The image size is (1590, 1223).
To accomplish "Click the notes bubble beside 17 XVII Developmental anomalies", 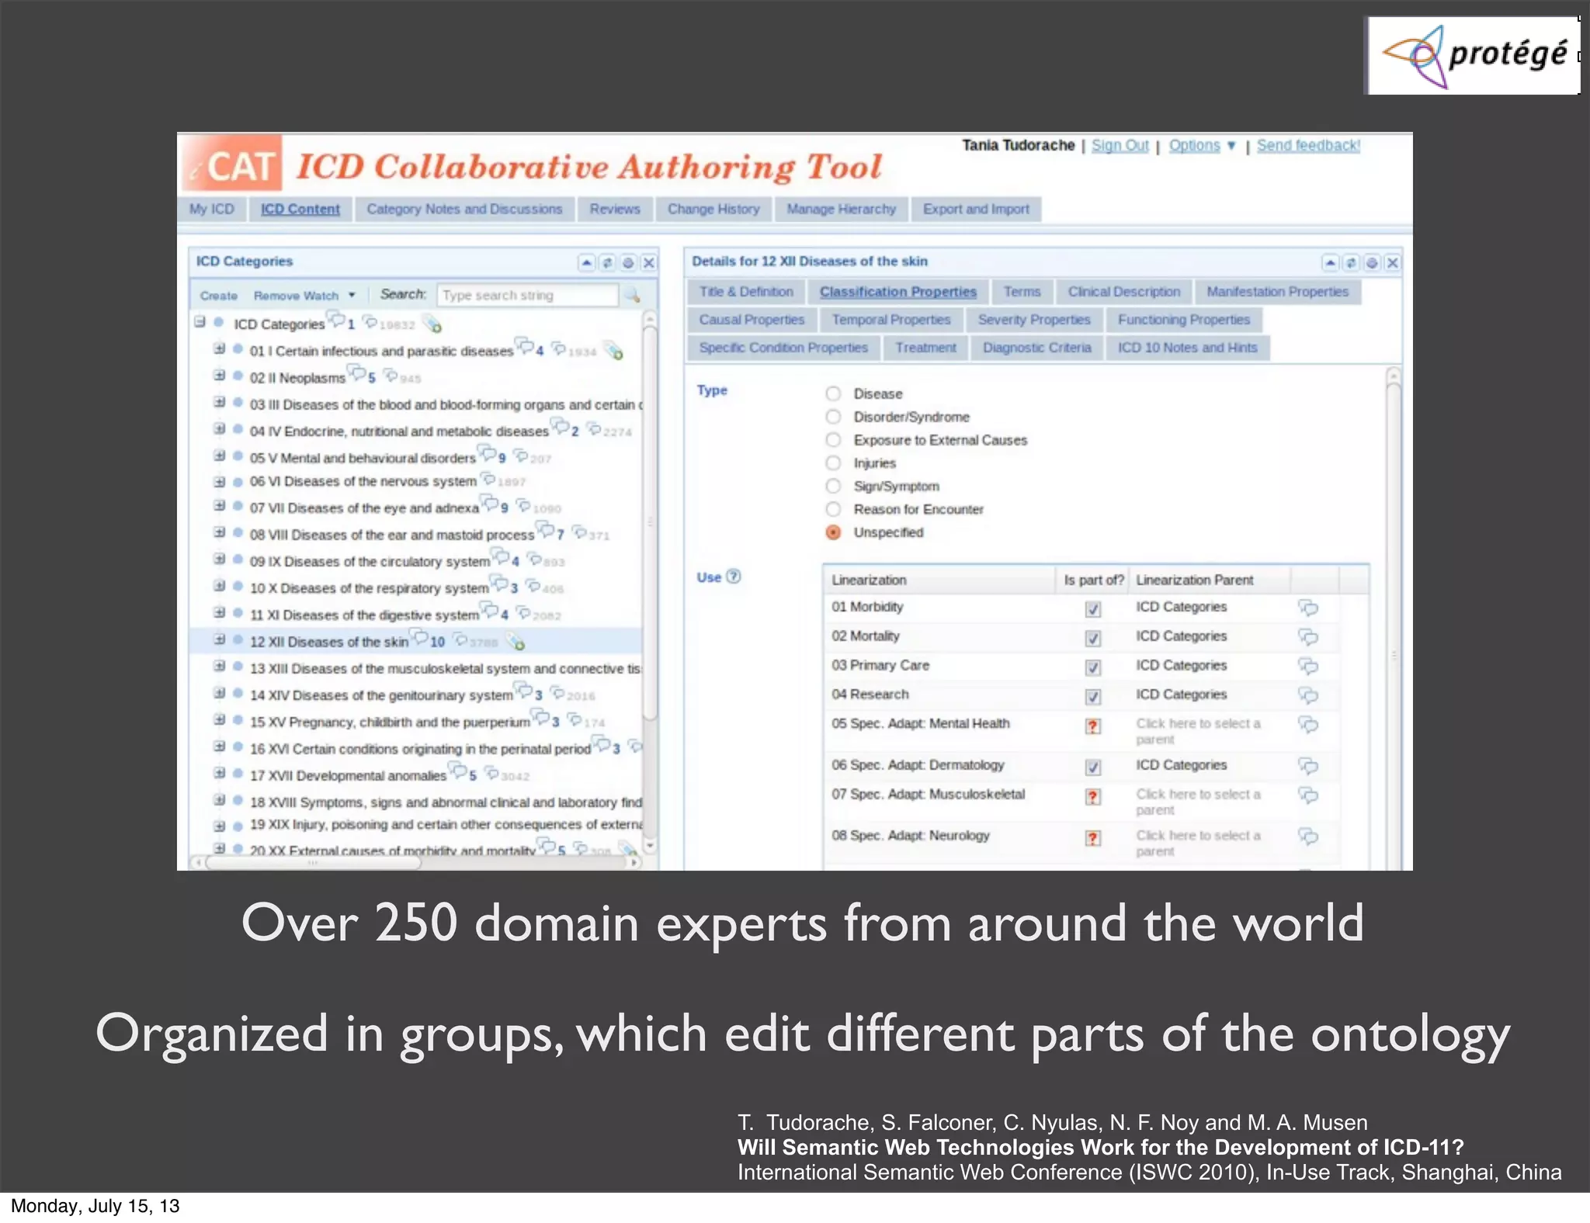I will [458, 771].
